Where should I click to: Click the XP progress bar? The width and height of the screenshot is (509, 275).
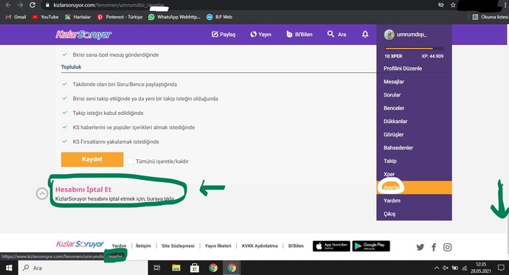[415, 49]
